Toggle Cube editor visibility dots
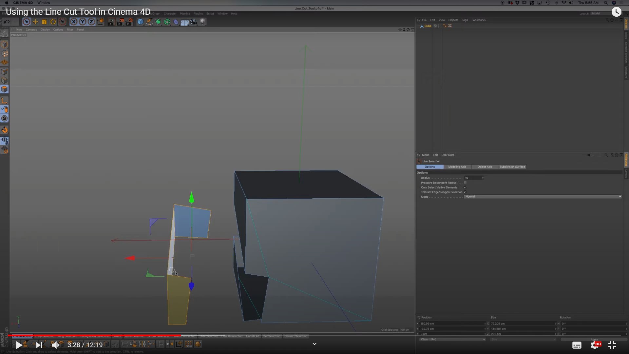The width and height of the screenshot is (629, 354). 439,26
